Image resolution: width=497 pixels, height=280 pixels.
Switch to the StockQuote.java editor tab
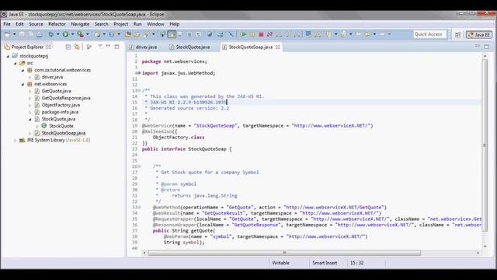189,47
